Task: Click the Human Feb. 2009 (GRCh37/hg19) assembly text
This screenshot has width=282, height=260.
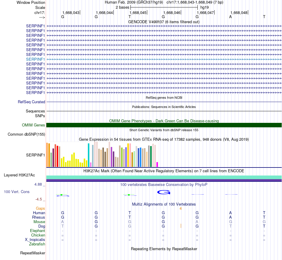Action: click(x=134, y=2)
